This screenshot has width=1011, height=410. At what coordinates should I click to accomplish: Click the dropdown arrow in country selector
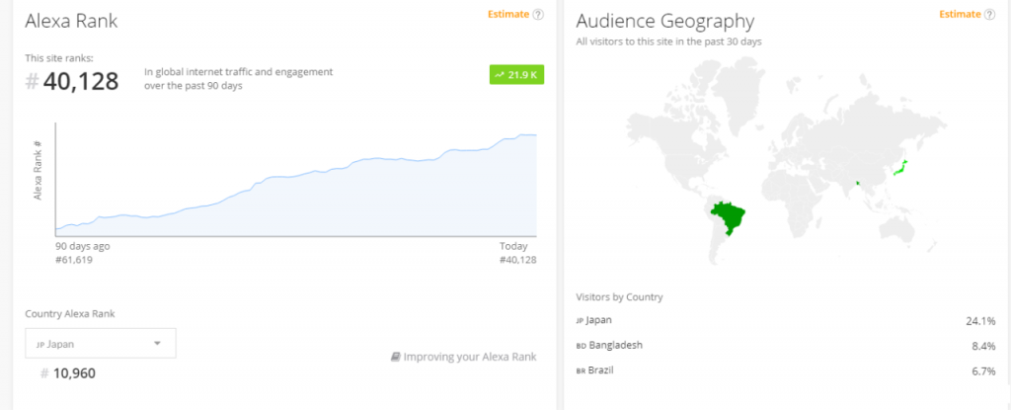pyautogui.click(x=157, y=344)
